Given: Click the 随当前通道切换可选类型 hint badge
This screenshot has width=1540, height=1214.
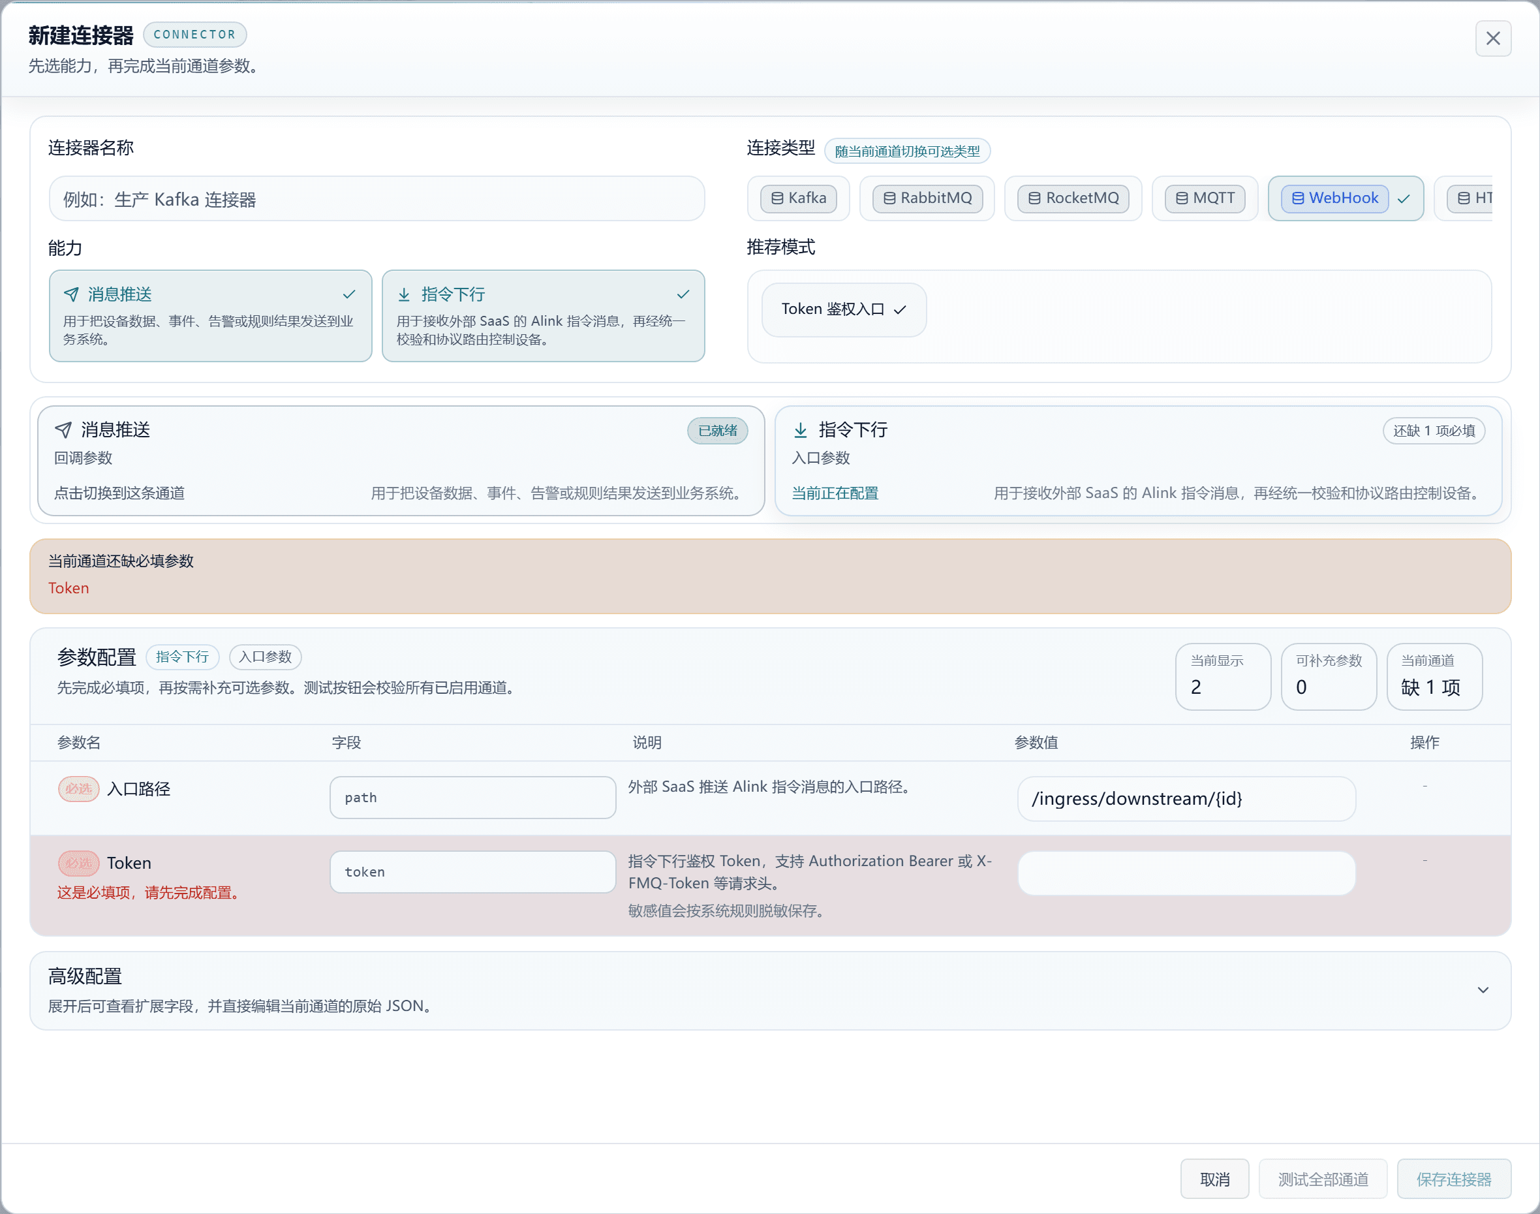Looking at the screenshot, I should point(907,151).
